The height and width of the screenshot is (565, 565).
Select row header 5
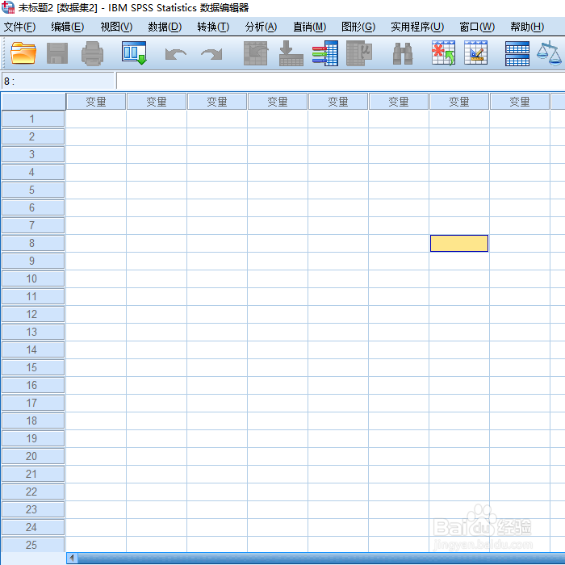coord(33,190)
